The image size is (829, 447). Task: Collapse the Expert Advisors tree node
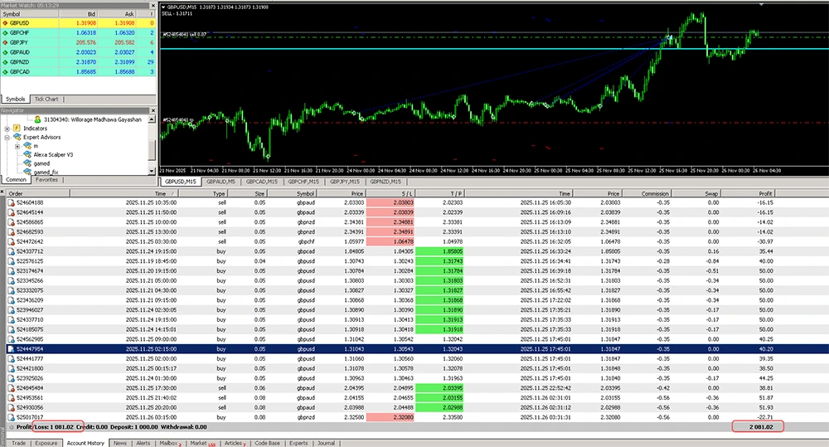point(7,137)
